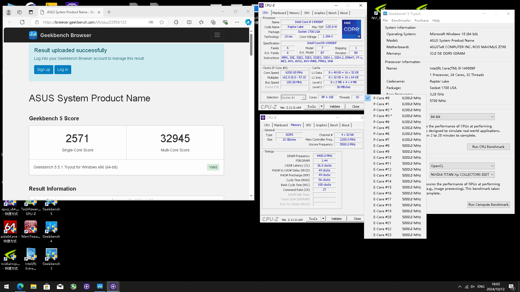
Task: Click the translate page icon
Action: [151, 22]
